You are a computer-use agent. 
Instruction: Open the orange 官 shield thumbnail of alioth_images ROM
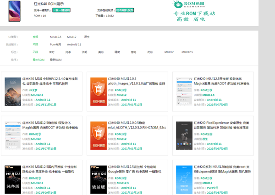pos(99,92)
